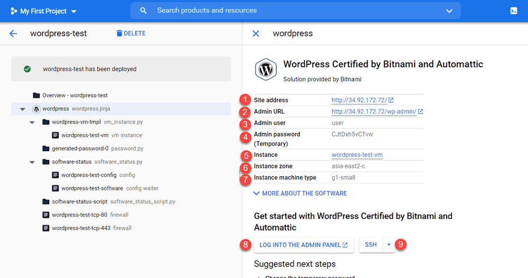
Task: Select the admin password CJtDxh5vCTvw text
Action: (x=352, y=135)
